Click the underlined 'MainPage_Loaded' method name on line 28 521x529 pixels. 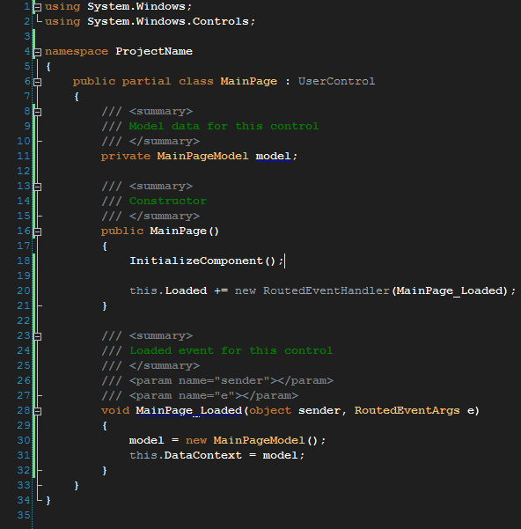click(x=189, y=410)
